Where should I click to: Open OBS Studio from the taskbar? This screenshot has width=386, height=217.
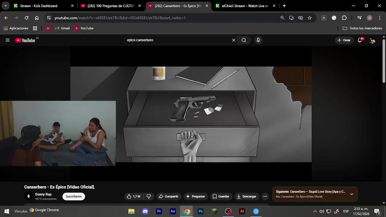click(228, 211)
